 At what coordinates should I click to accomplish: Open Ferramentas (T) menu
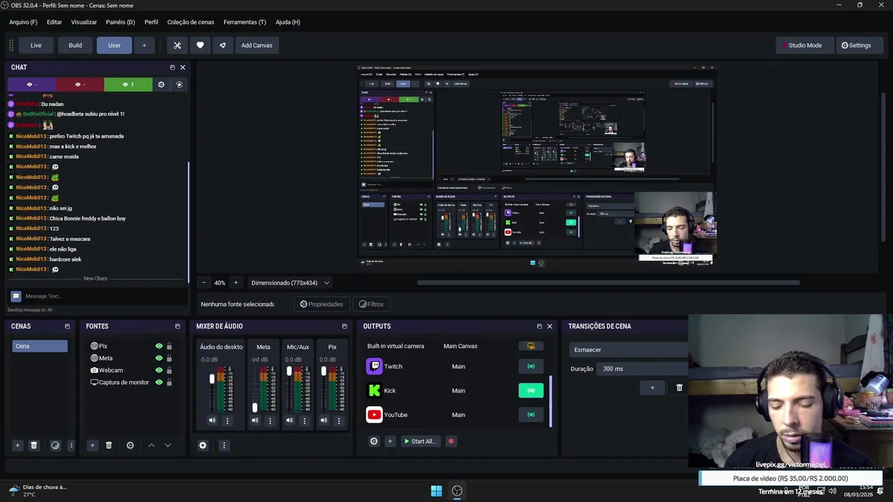[245, 22]
